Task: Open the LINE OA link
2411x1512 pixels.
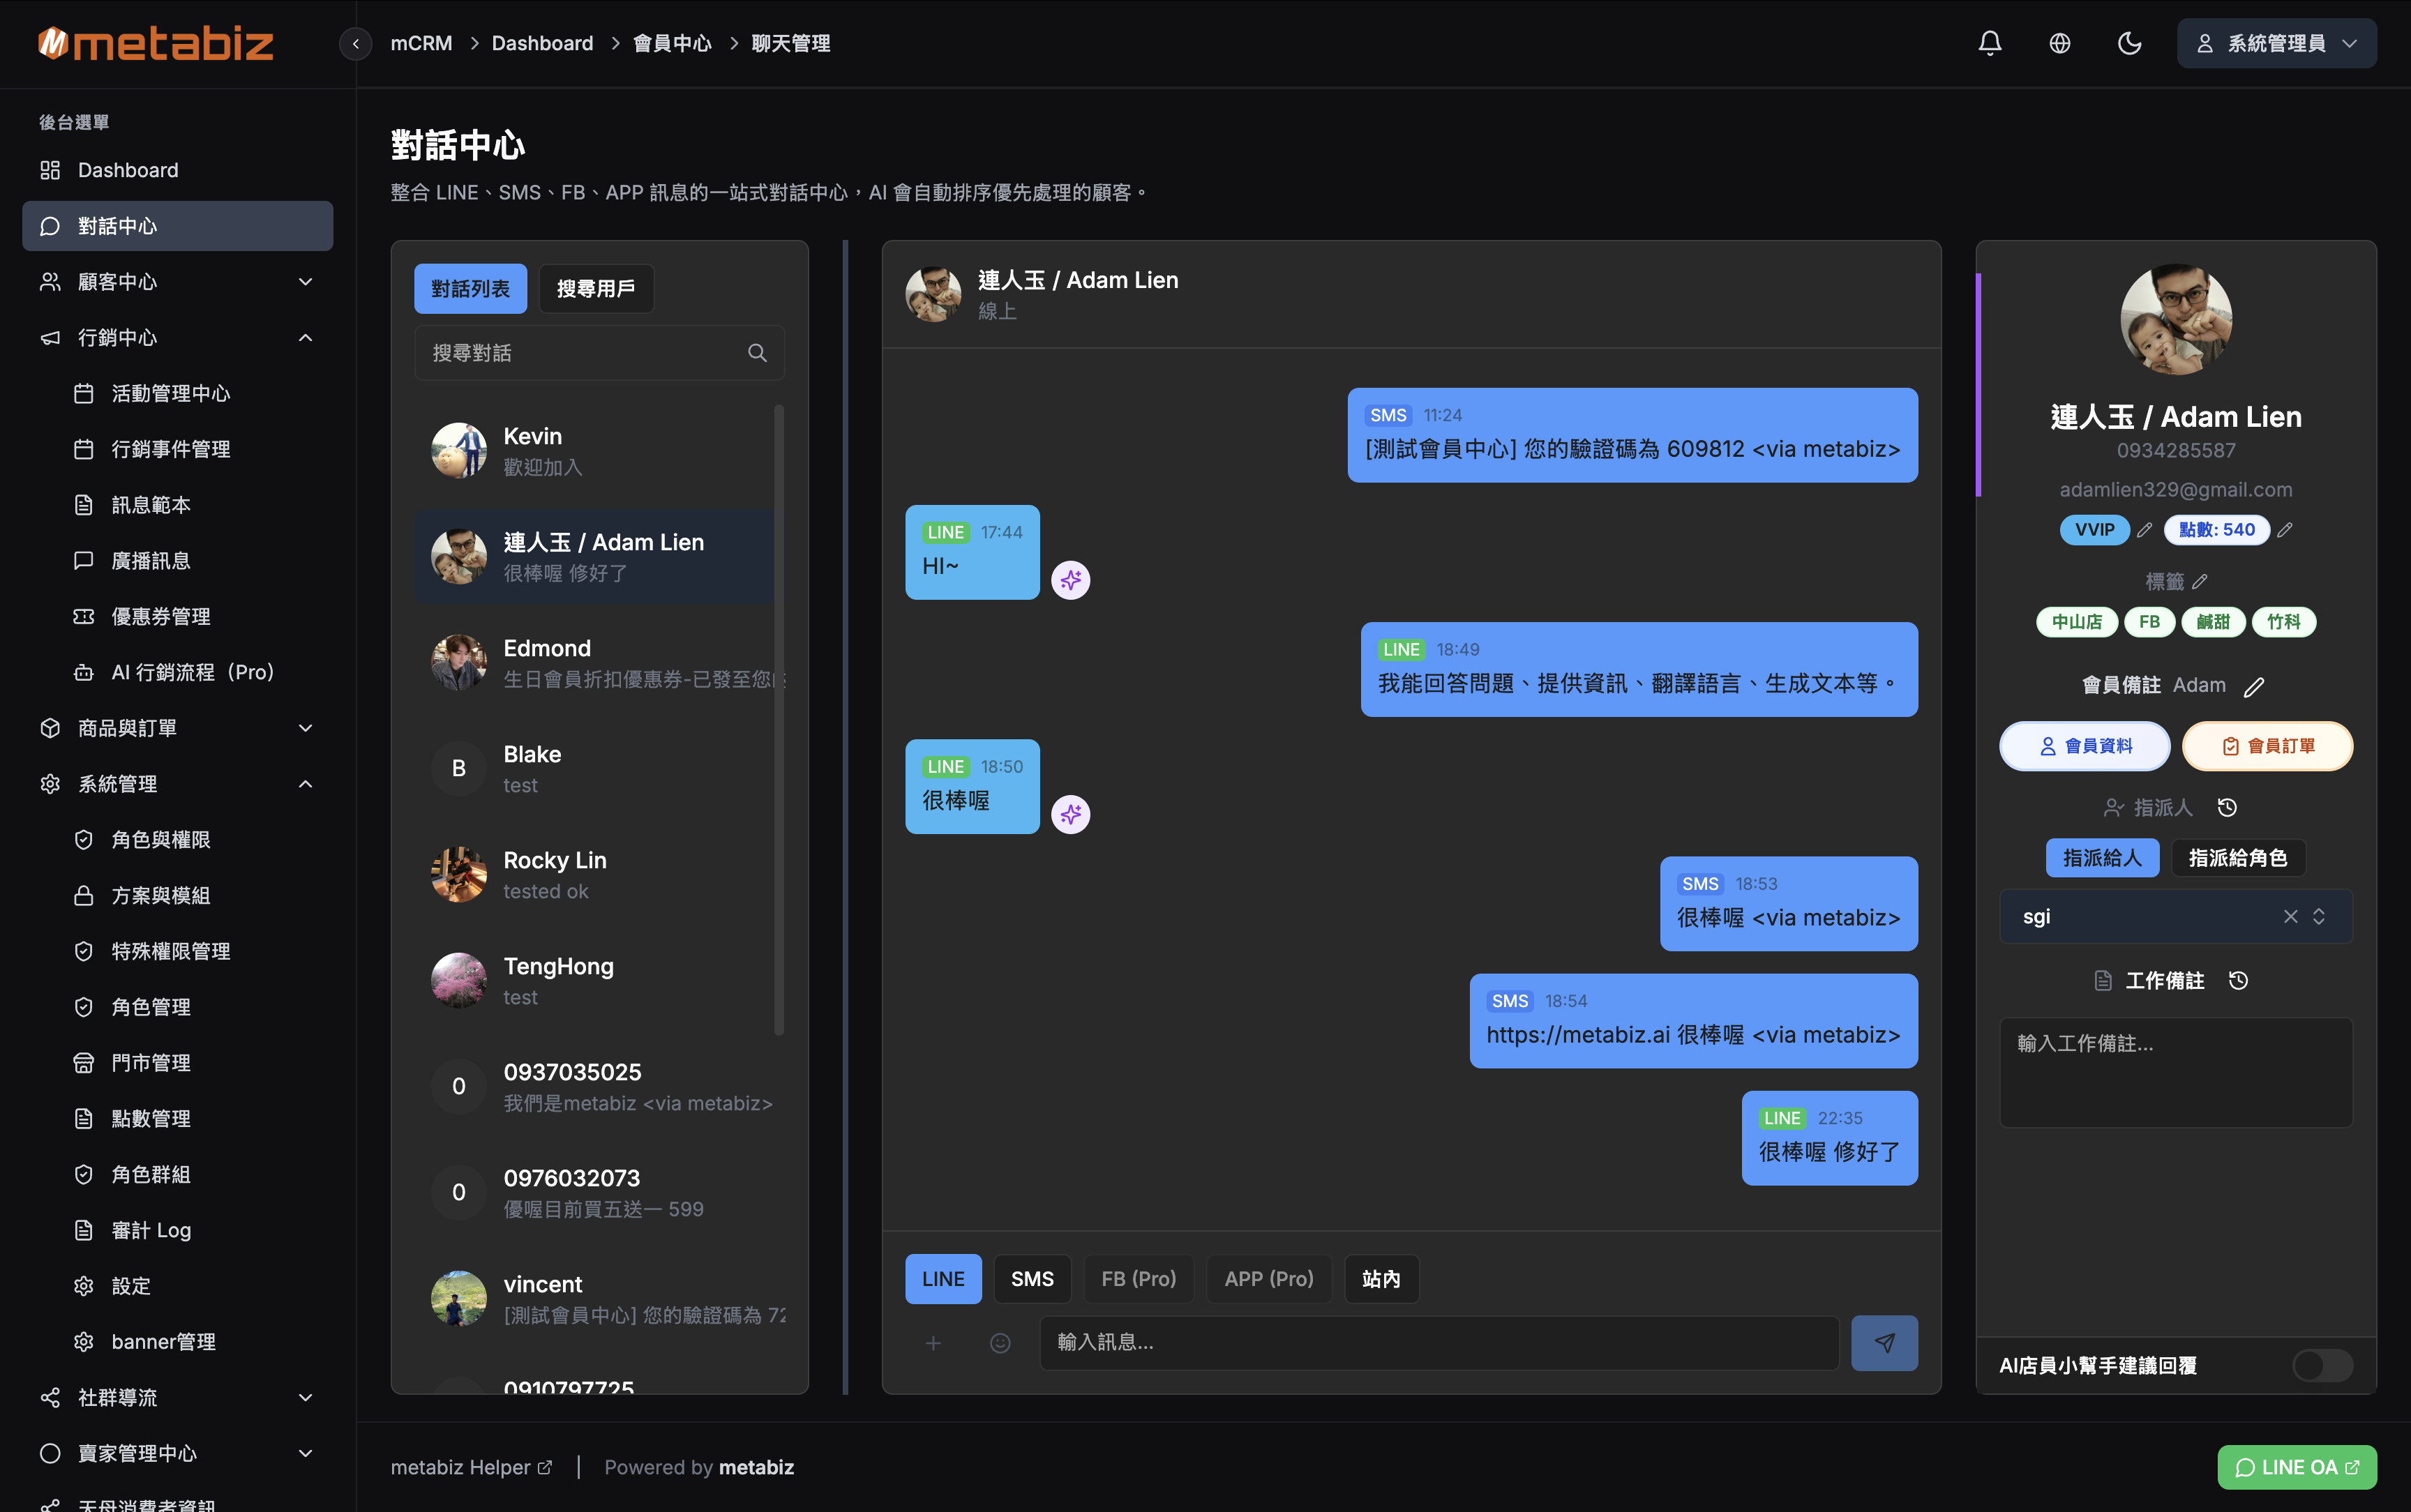Action: pyautogui.click(x=2296, y=1467)
